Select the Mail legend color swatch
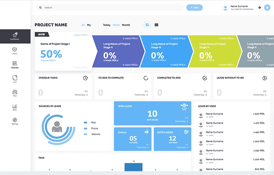 tap(85, 123)
